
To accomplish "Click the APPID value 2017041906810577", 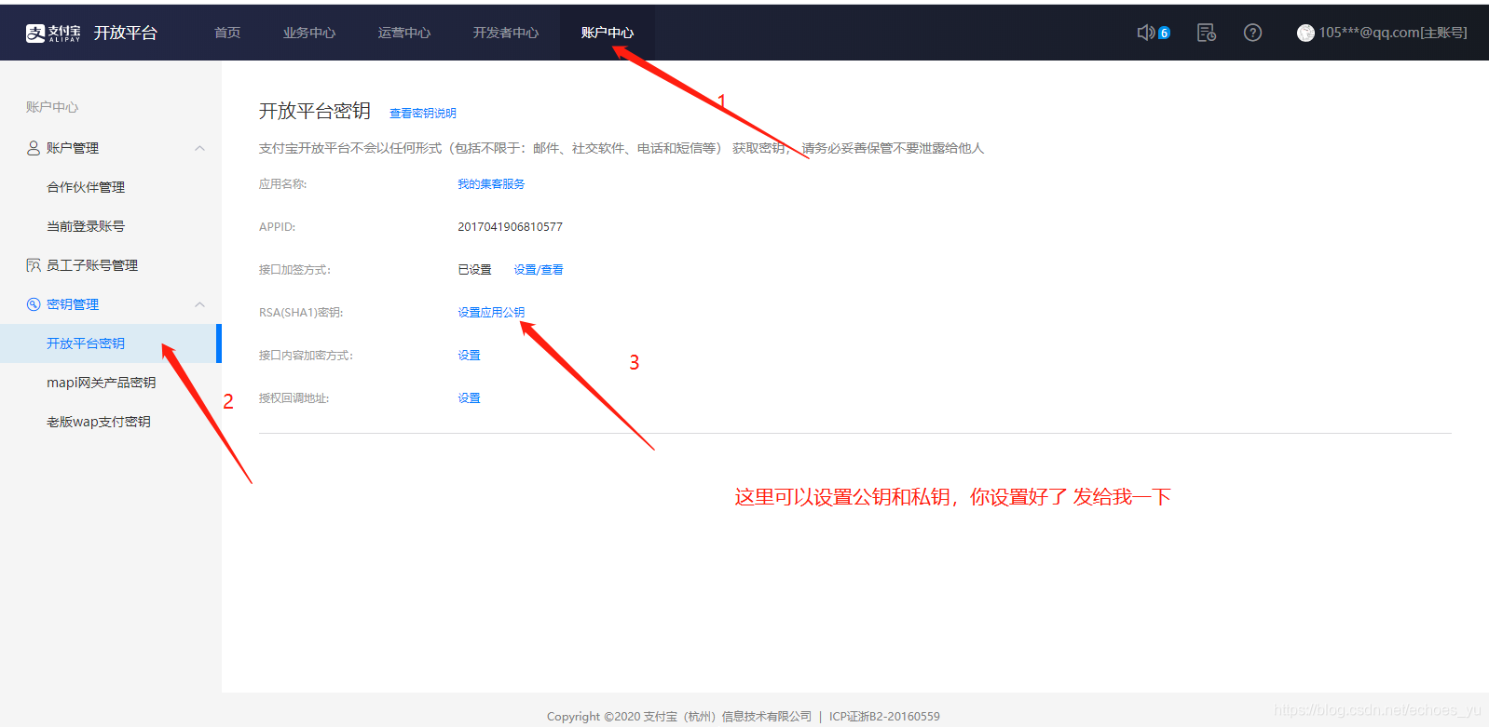I will click(x=510, y=227).
